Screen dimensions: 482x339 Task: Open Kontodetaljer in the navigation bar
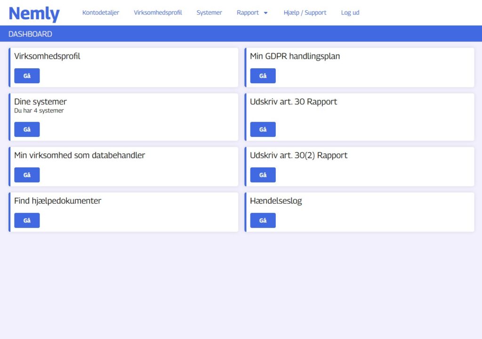click(x=101, y=13)
